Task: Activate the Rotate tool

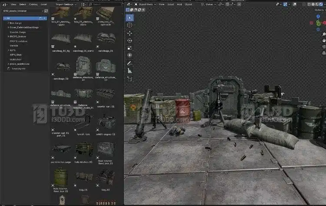Action: [x=130, y=40]
